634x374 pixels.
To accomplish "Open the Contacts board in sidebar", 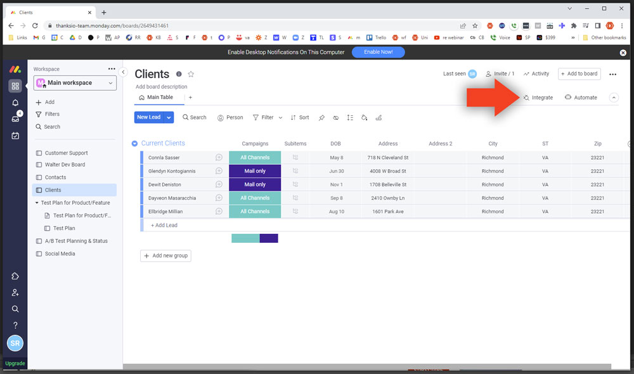I will click(x=55, y=177).
